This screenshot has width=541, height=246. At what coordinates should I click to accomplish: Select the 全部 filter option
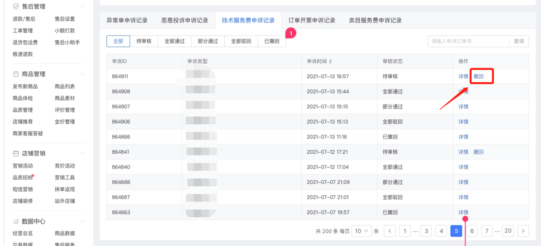coord(118,41)
